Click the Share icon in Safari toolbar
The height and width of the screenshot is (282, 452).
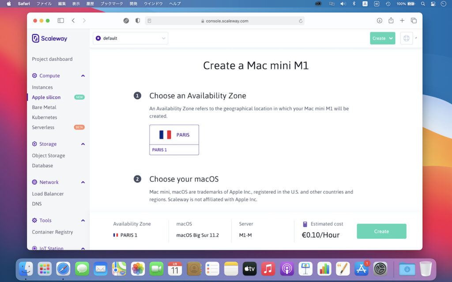391,20
